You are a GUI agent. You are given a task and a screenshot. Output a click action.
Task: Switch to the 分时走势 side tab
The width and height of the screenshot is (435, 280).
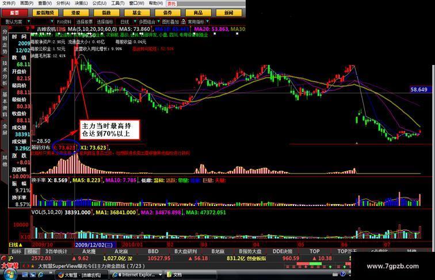(x=5, y=41)
